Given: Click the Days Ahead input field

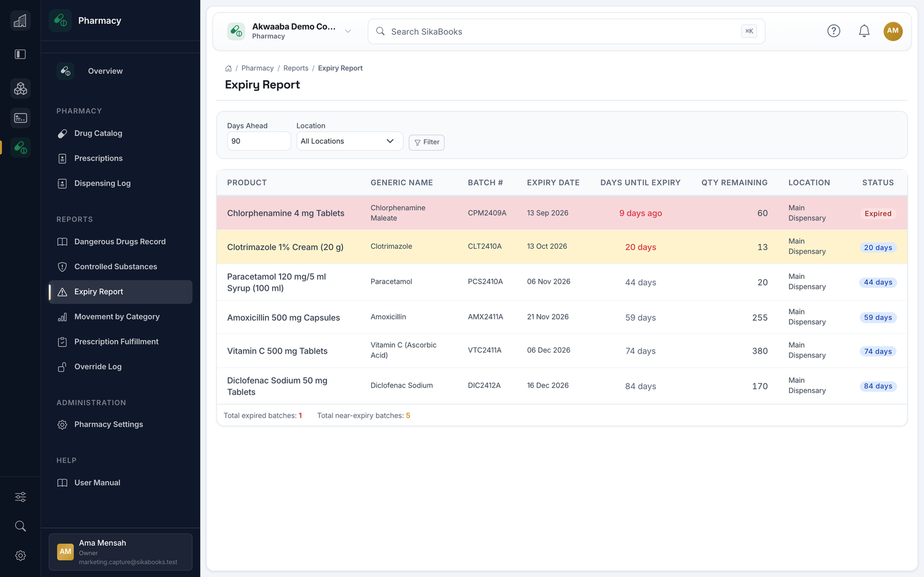Looking at the screenshot, I should (259, 141).
